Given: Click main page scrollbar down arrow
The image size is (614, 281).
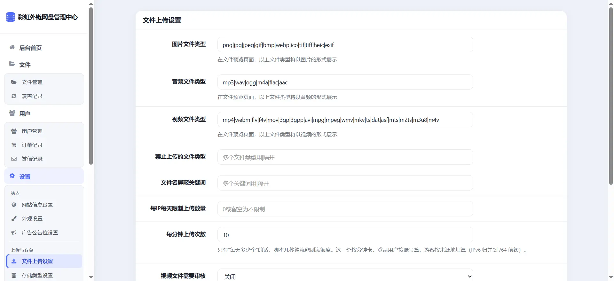Looking at the screenshot, I should tap(611, 277).
